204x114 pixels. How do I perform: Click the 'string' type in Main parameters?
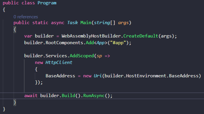click(x=102, y=23)
